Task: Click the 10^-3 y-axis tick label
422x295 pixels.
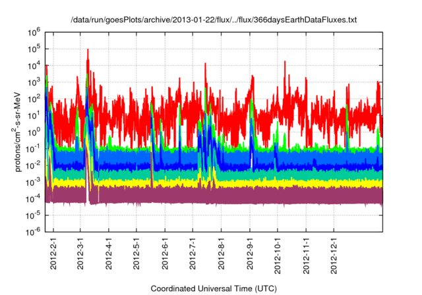Action: [x=33, y=182]
